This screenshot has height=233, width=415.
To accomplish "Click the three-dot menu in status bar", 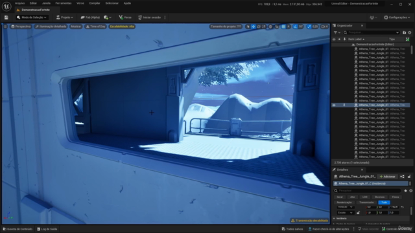I will (x=354, y=229).
